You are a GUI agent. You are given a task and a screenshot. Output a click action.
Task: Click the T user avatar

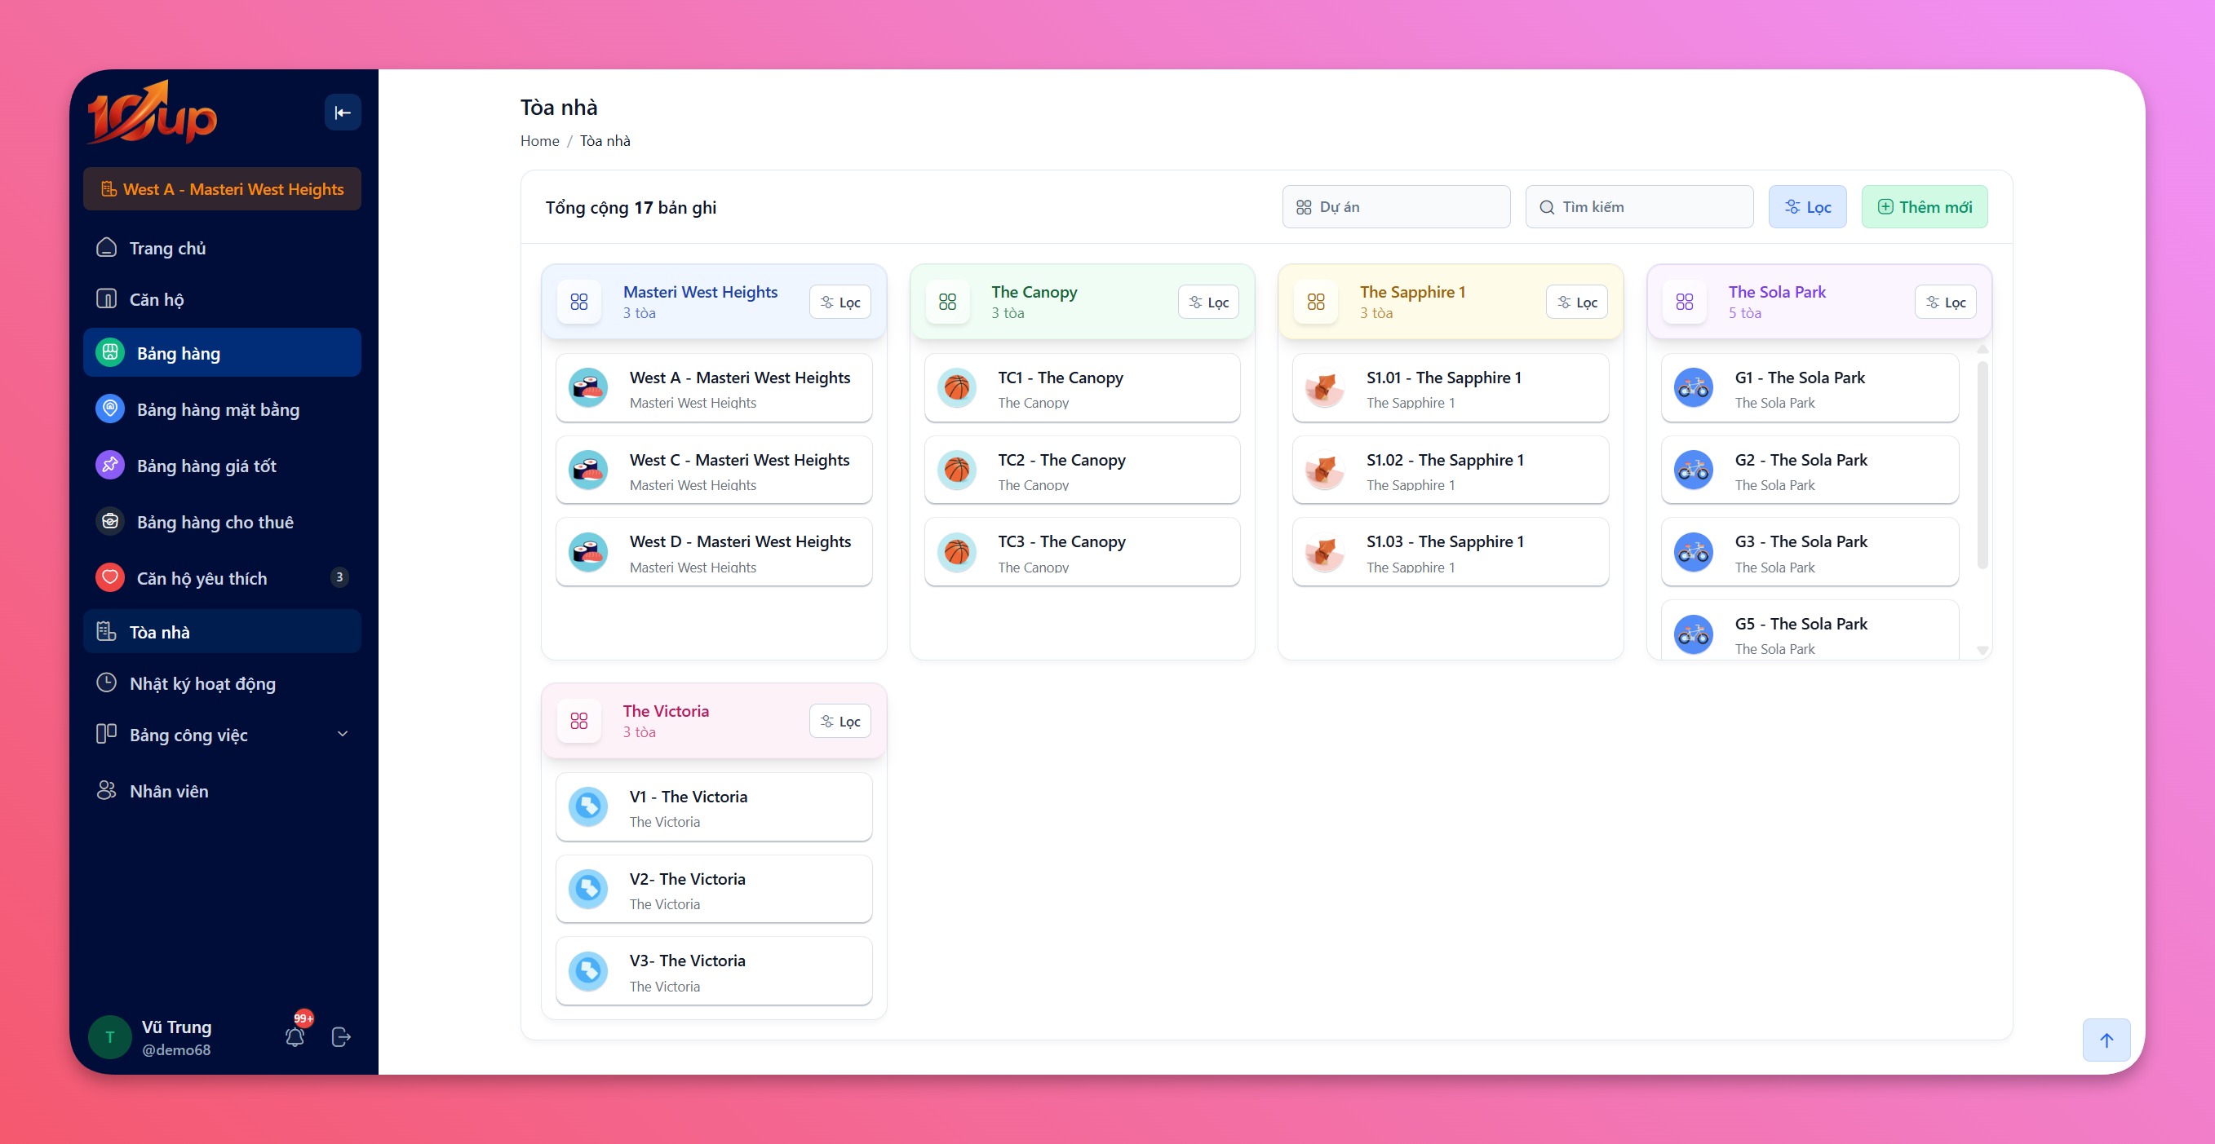[x=109, y=1036]
